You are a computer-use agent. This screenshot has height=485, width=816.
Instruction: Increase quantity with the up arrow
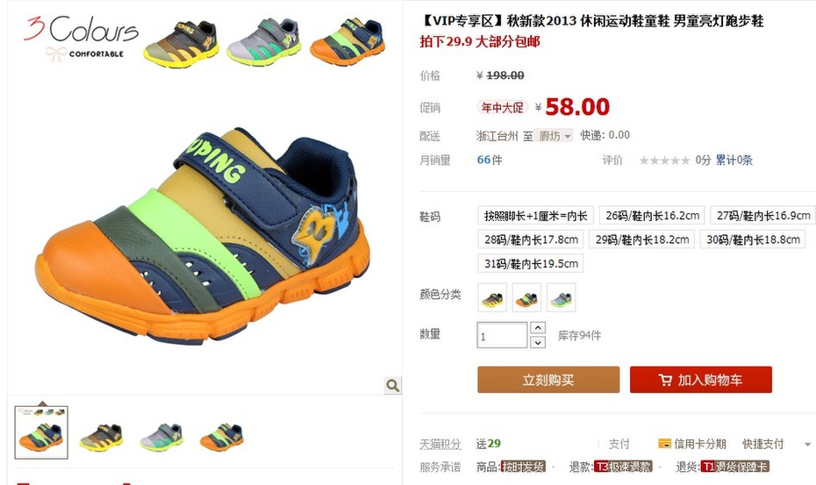pos(538,328)
